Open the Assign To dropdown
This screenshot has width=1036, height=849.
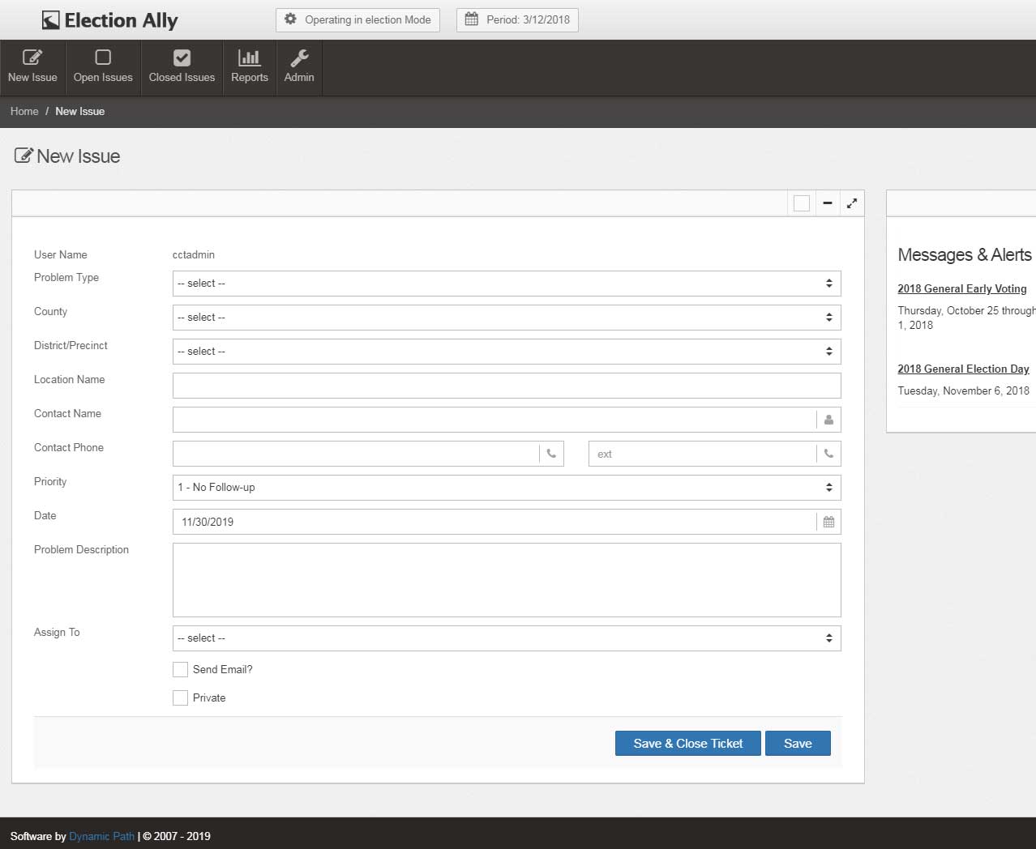[507, 638]
